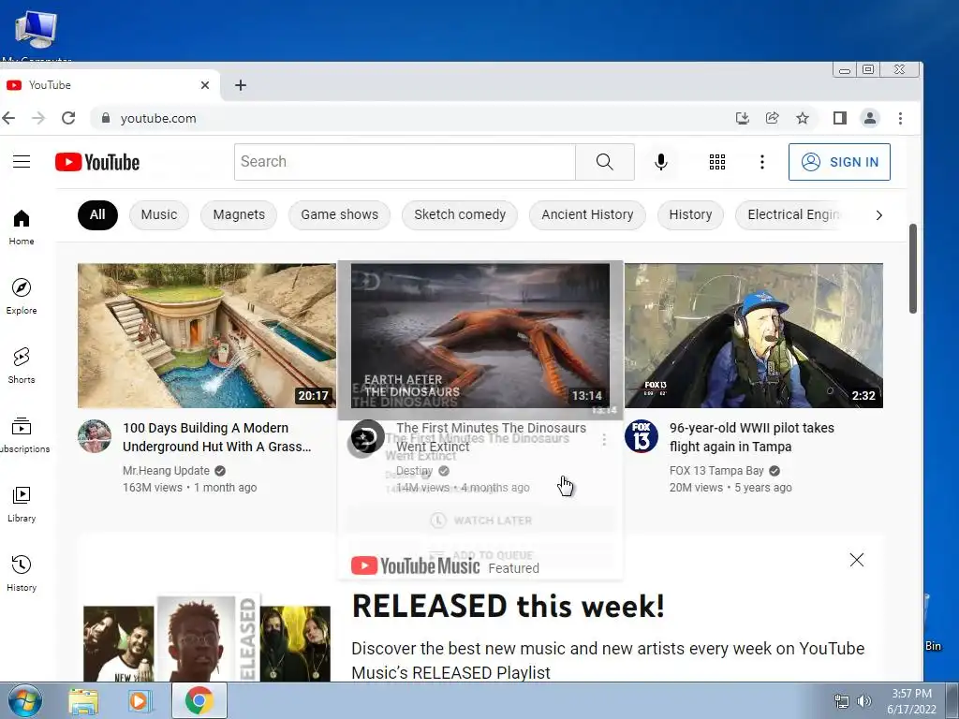Start voice search with microphone icon
This screenshot has height=719, width=959.
click(660, 162)
